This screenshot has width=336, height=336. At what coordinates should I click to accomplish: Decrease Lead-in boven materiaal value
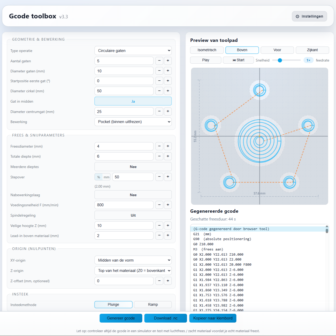(x=159, y=236)
